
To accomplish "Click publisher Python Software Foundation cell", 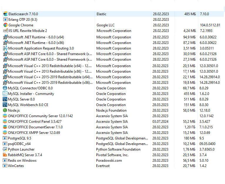I will tap(118, 149).
